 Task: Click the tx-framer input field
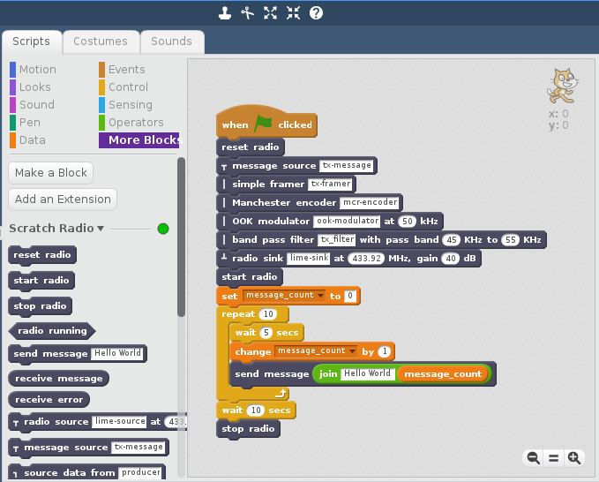[x=331, y=185]
